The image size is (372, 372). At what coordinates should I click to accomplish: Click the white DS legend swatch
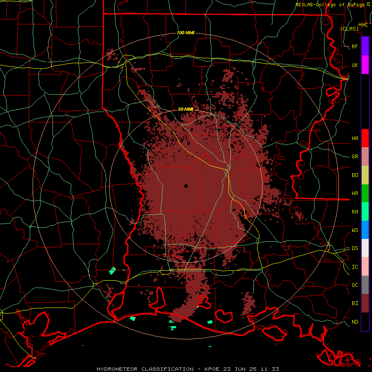[x=365, y=248]
